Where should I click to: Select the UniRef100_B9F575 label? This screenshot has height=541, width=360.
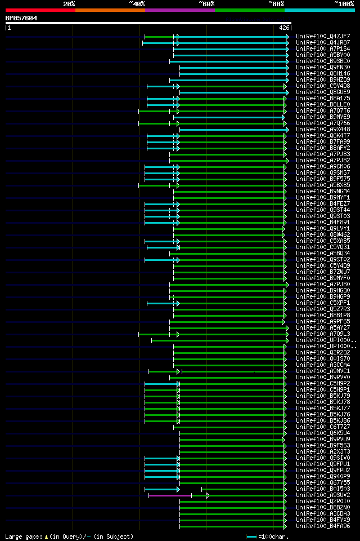[323, 179]
